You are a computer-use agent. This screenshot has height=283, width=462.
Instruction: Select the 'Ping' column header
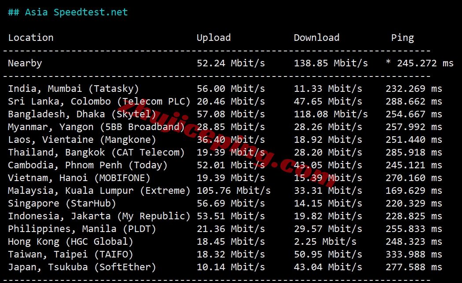pos(403,38)
